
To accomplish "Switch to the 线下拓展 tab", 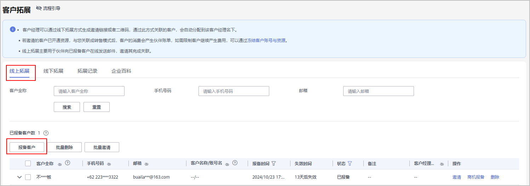I will click(53, 71).
